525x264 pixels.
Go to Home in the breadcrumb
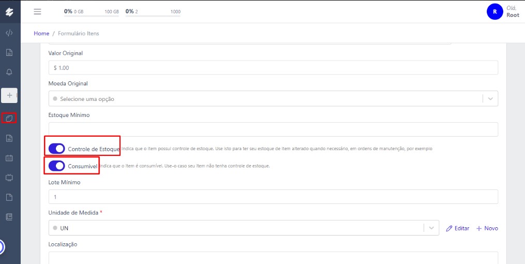[41, 34]
